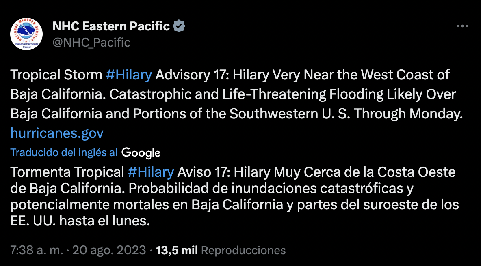
Task: Open the three-dot more options menu
Action: (462, 26)
